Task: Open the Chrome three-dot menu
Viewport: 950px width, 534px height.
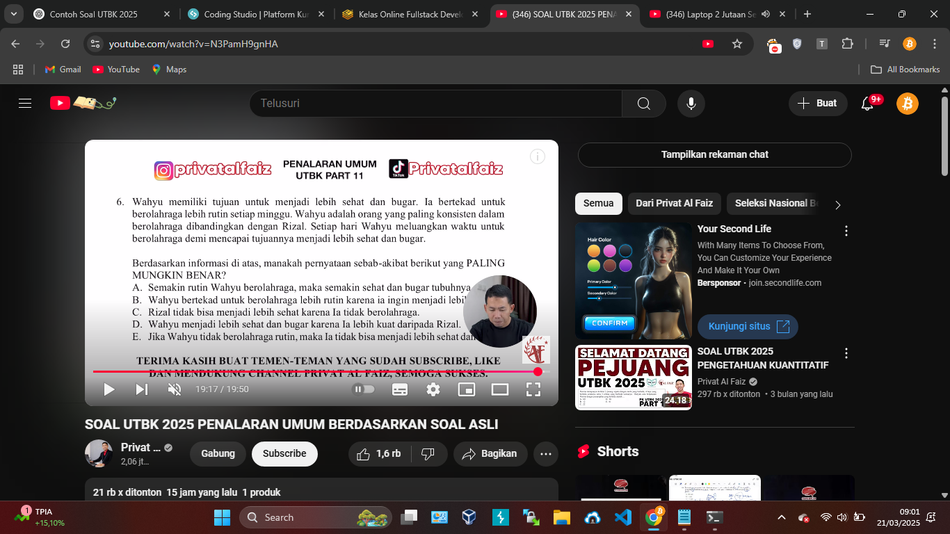Action: (934, 44)
